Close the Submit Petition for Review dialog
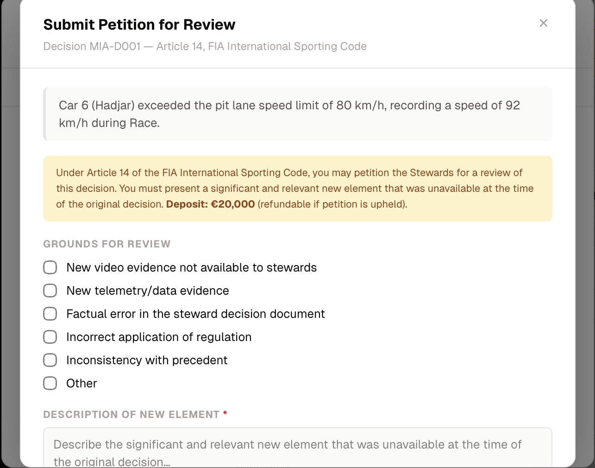 pos(543,23)
